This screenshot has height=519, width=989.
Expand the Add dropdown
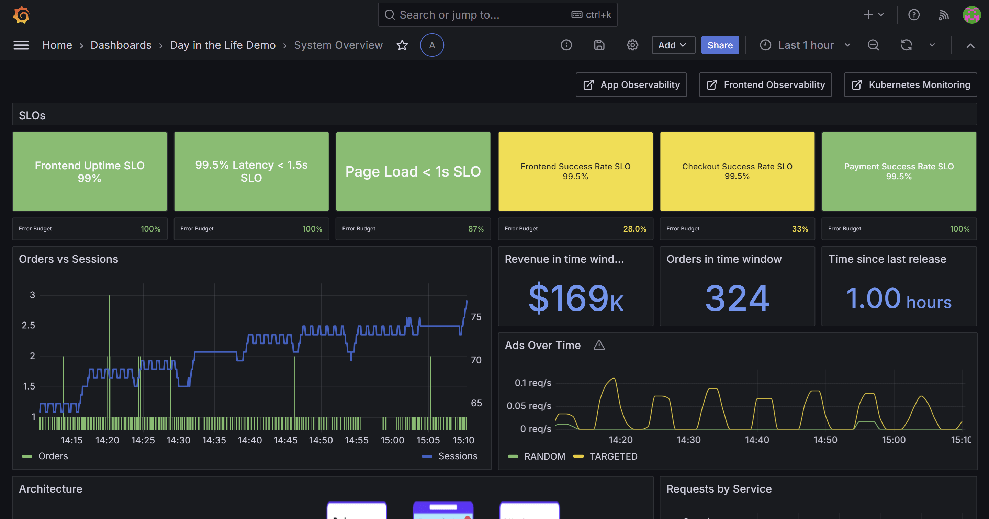point(673,45)
